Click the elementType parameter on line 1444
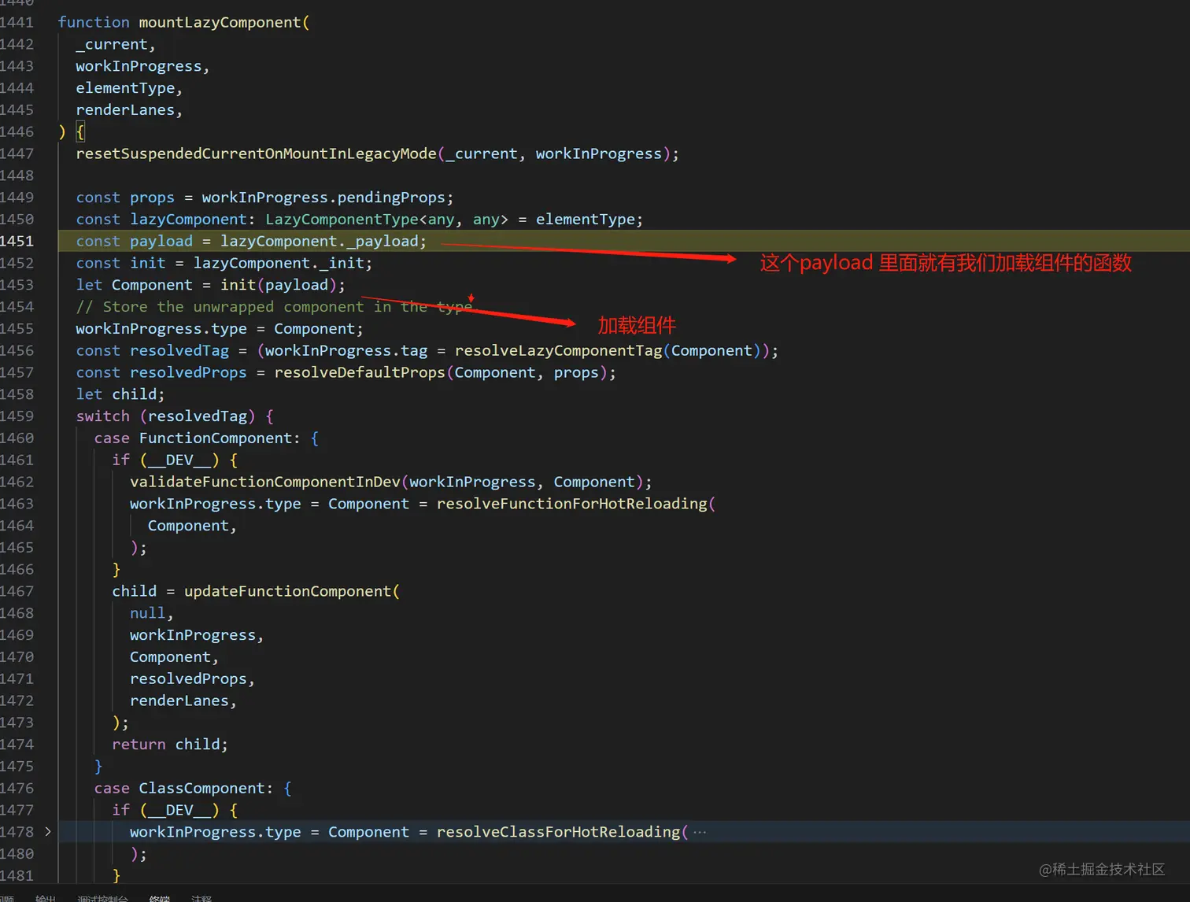The height and width of the screenshot is (902, 1190). 125,88
